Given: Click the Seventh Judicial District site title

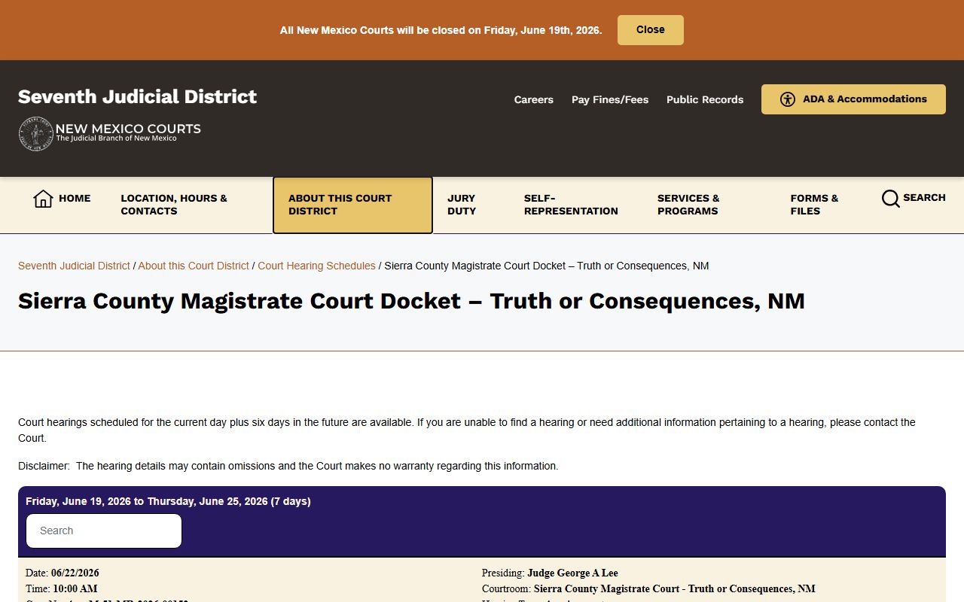Looking at the screenshot, I should (x=137, y=96).
